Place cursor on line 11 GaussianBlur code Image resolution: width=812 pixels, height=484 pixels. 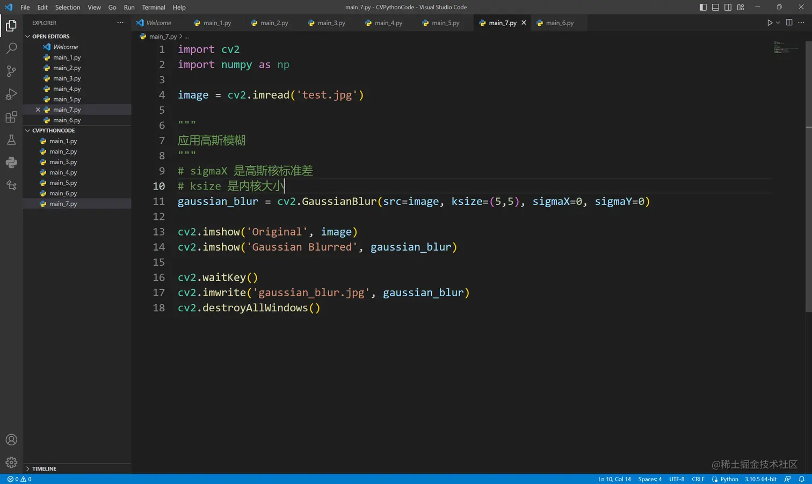(414, 202)
